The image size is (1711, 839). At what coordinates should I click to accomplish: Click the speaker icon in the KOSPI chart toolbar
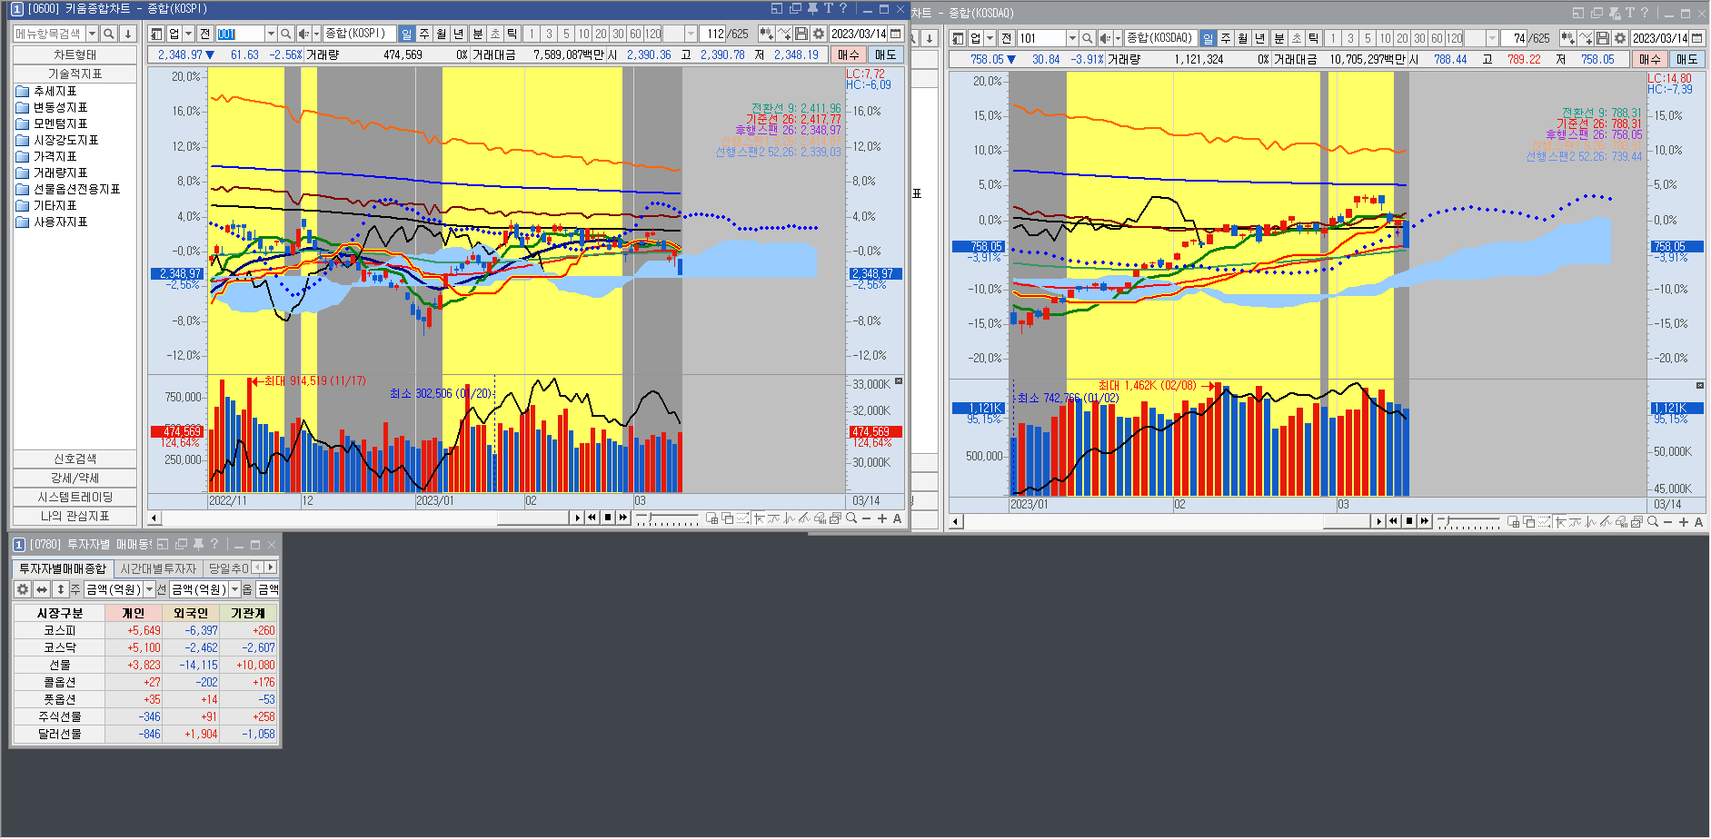(x=304, y=34)
